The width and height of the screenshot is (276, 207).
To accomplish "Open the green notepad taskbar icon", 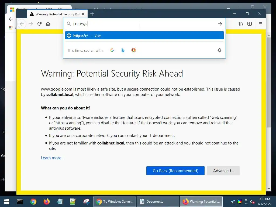I will tap(73, 202).
